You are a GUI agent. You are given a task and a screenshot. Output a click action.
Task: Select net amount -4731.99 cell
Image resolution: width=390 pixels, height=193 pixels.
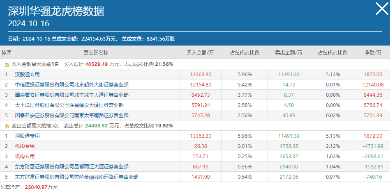[x=373, y=146]
